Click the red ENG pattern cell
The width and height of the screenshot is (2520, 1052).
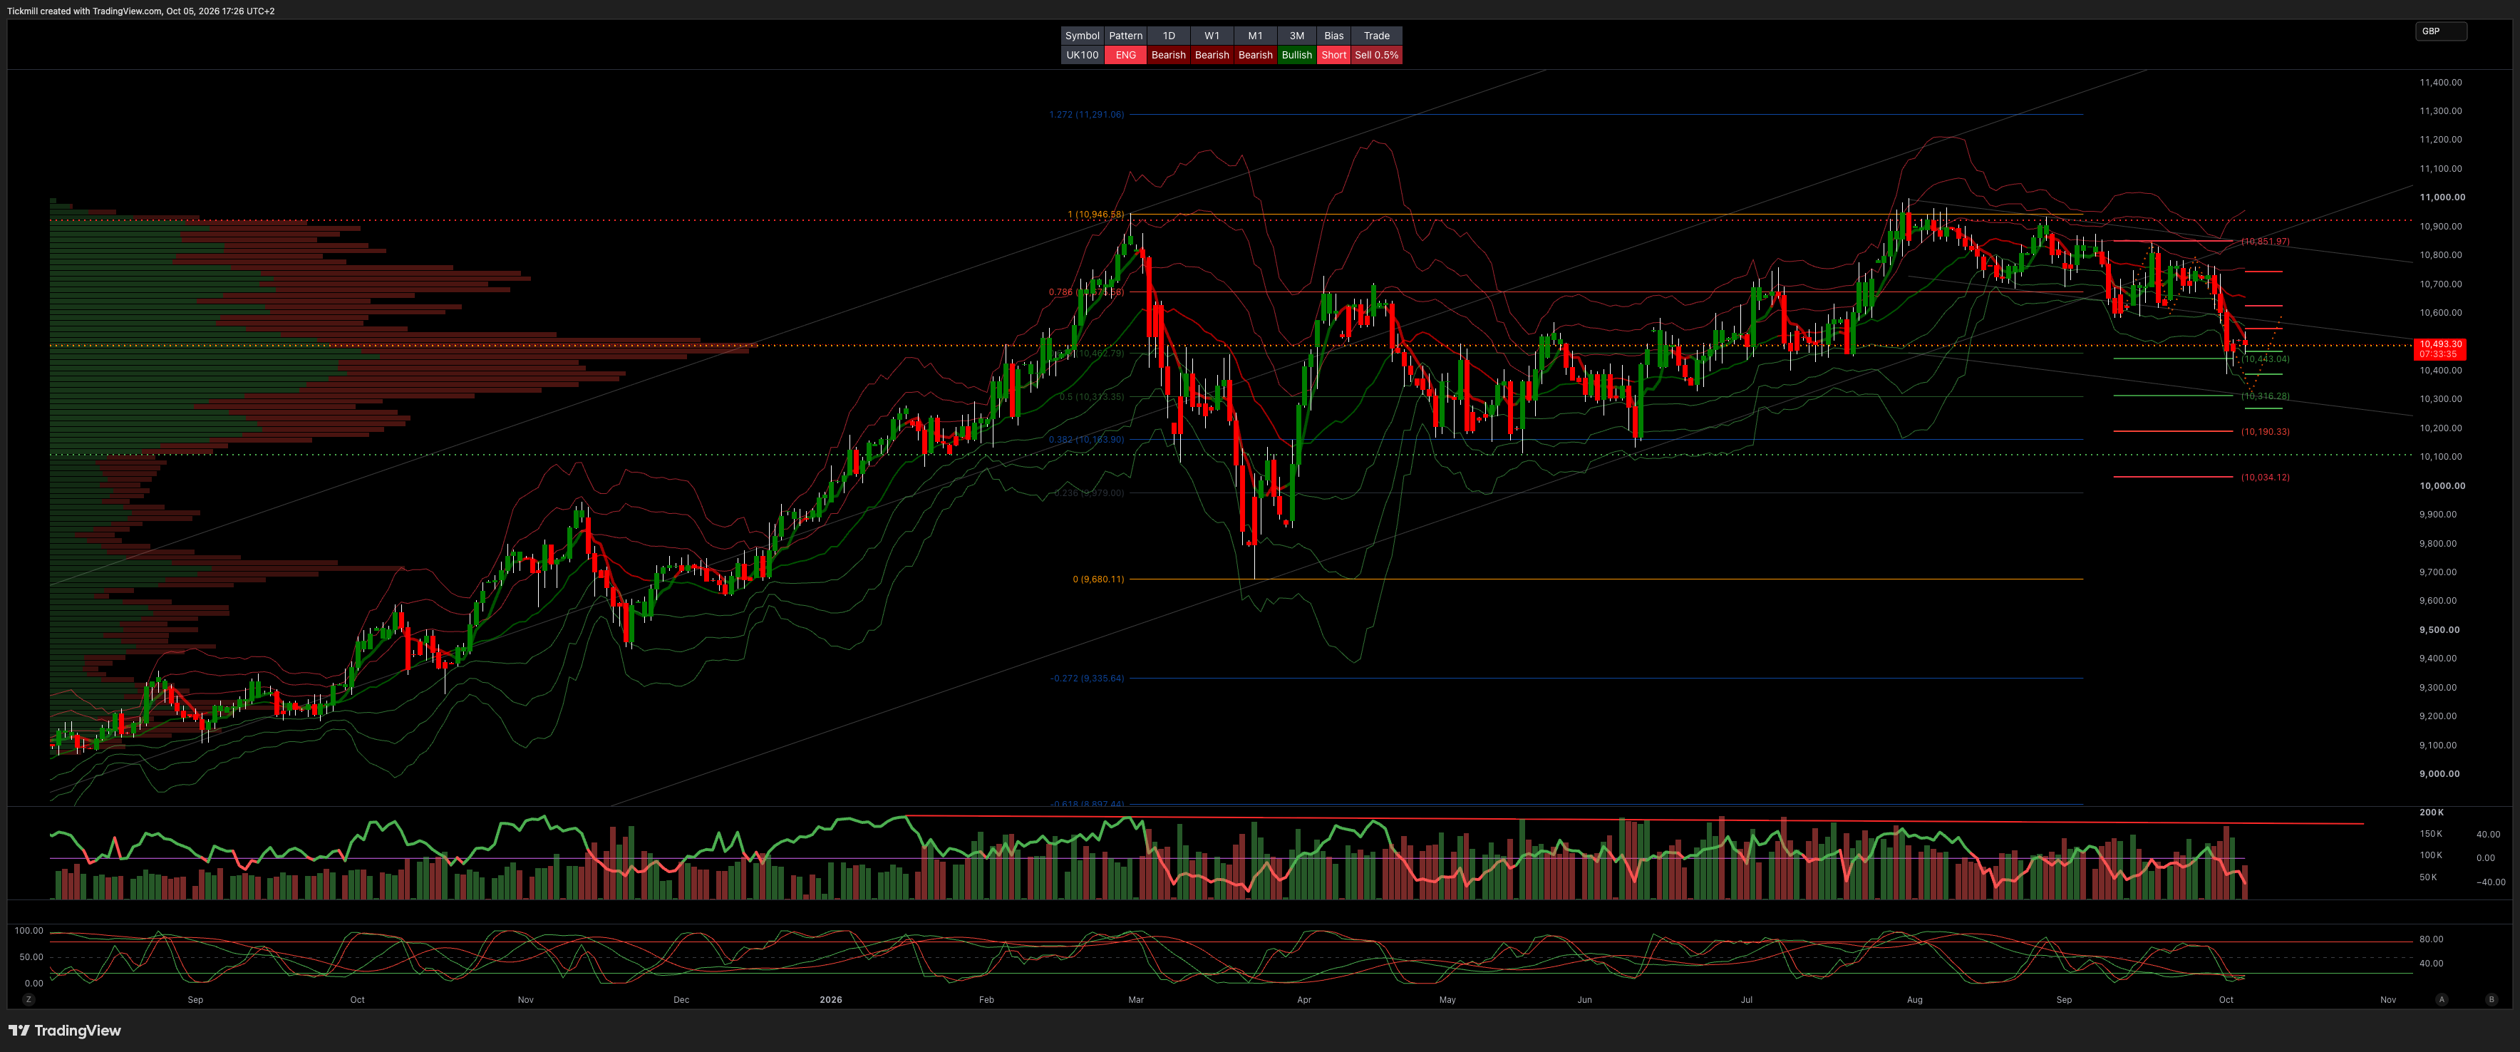[1125, 55]
